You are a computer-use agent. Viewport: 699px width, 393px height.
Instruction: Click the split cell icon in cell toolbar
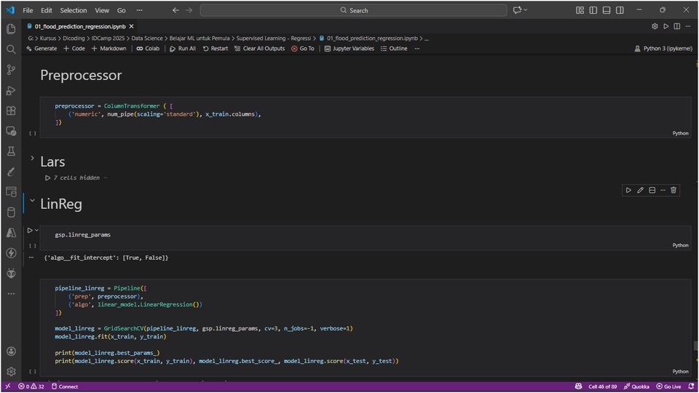tap(652, 190)
